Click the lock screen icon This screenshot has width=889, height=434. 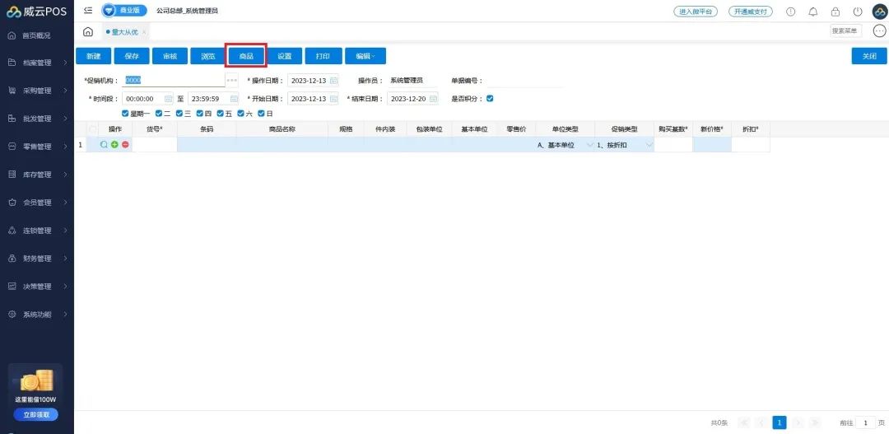point(835,12)
